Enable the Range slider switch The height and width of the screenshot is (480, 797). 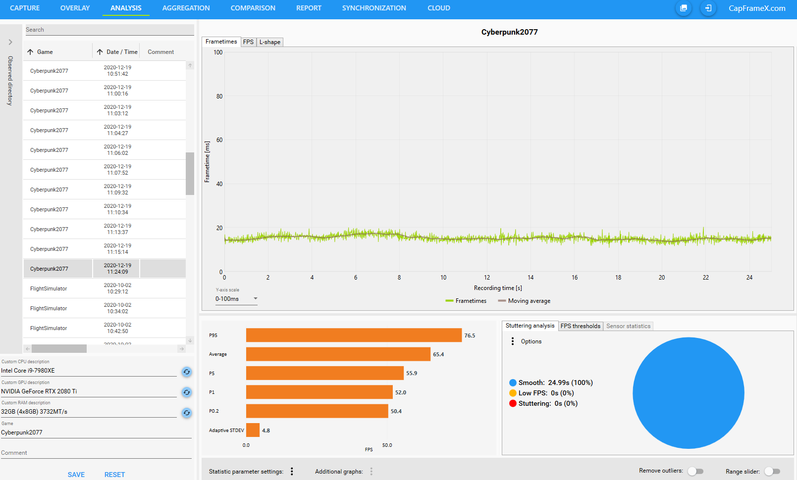772,471
